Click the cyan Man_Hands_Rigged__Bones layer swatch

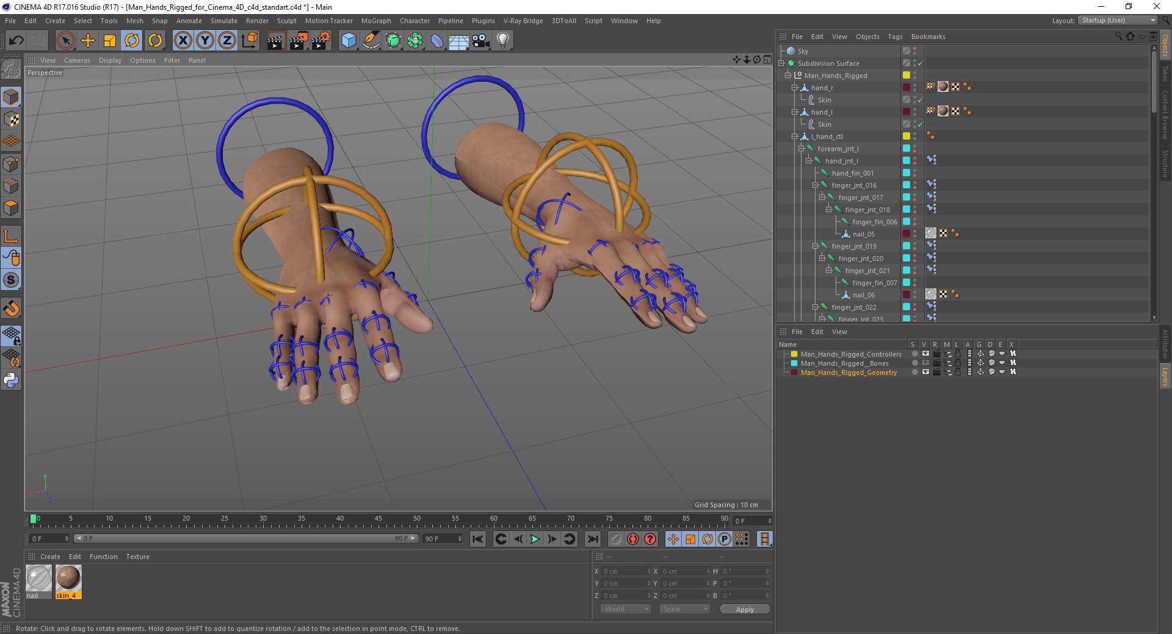click(794, 363)
